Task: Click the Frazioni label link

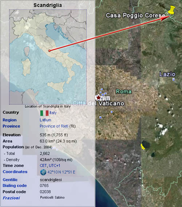Action: tap(11, 198)
